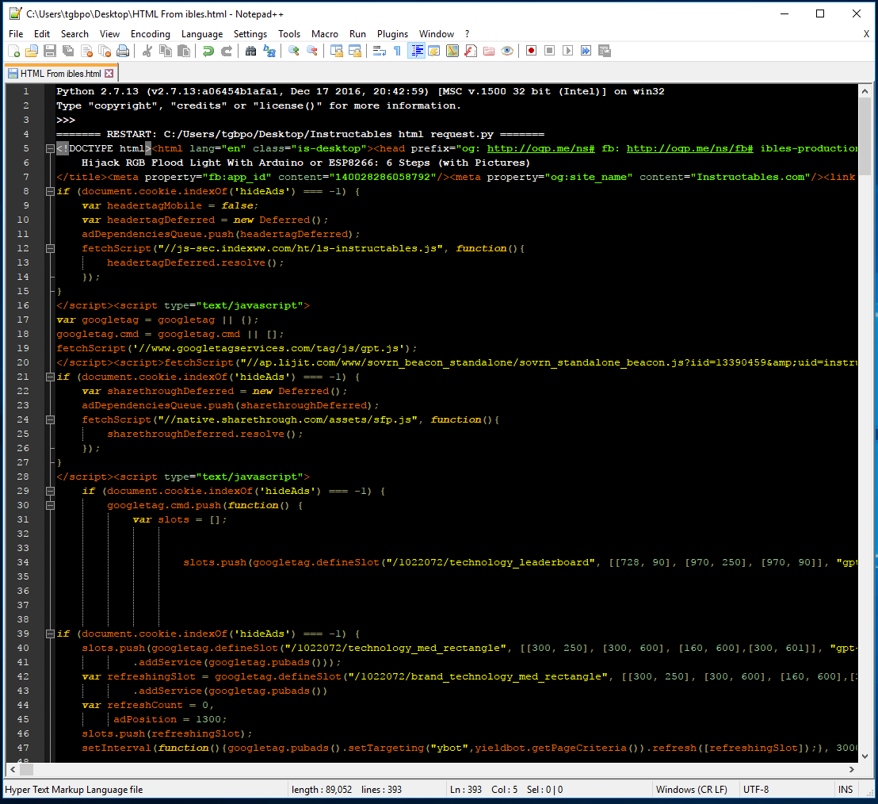Click the Zoom In magnifier icon
878x804 pixels.
(x=293, y=51)
